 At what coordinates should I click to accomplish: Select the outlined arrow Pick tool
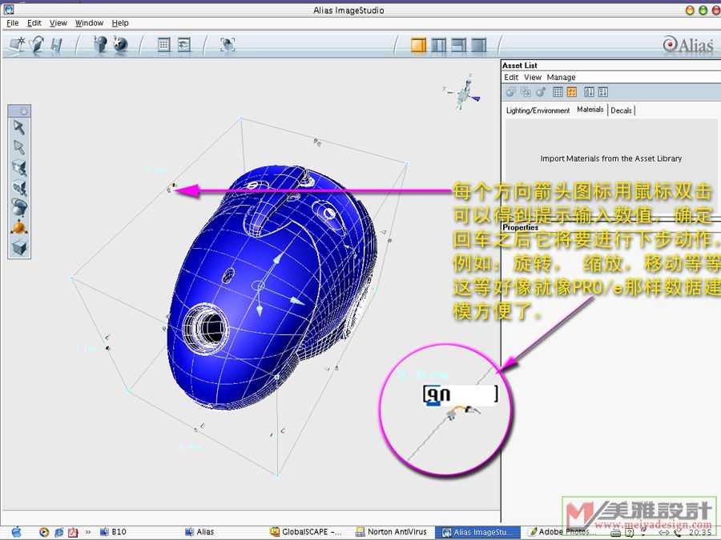point(19,147)
